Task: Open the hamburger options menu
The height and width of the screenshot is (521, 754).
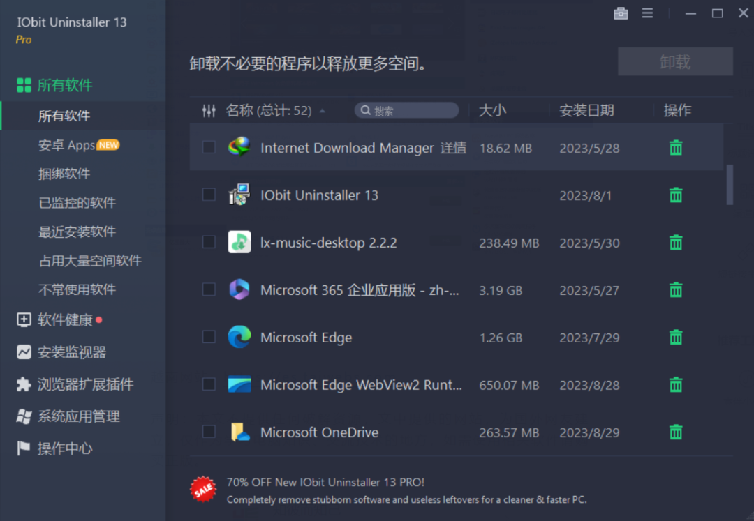Action: click(x=647, y=13)
